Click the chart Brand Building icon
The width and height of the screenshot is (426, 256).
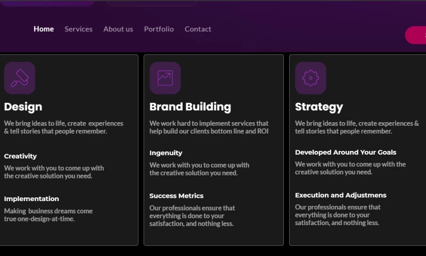pyautogui.click(x=165, y=78)
